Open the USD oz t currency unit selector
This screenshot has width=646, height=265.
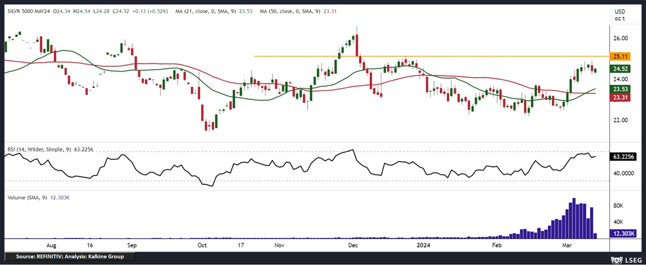coord(620,15)
